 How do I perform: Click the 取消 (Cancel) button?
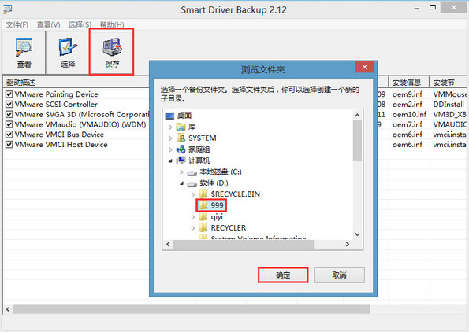tap(339, 275)
